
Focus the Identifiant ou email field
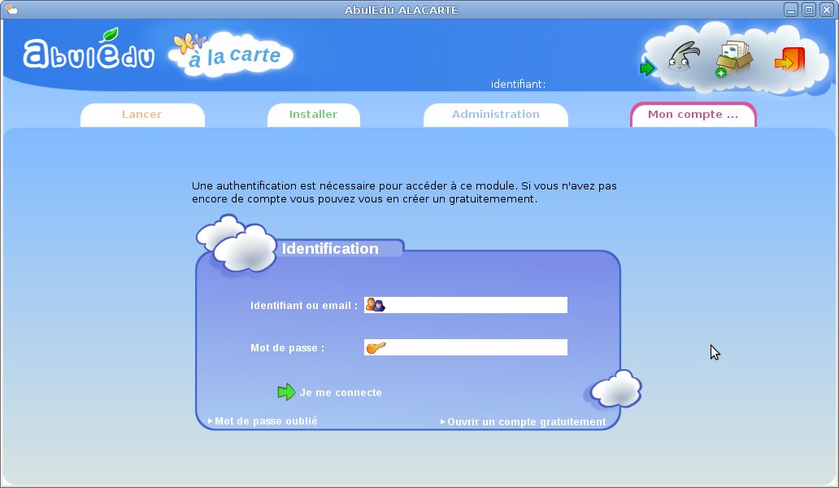[466, 305]
